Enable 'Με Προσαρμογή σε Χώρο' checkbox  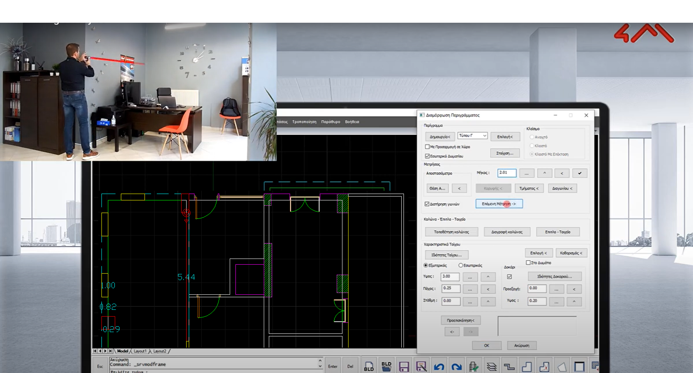tap(427, 147)
